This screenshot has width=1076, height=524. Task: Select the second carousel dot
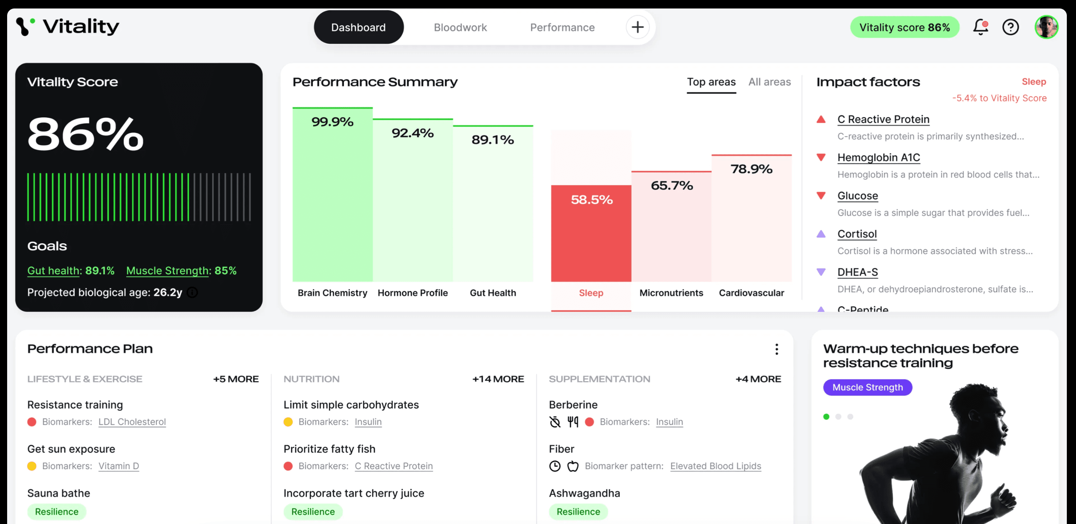coord(838,417)
